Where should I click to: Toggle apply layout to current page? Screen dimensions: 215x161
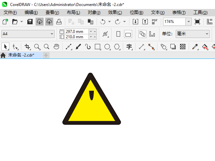(x=152, y=34)
